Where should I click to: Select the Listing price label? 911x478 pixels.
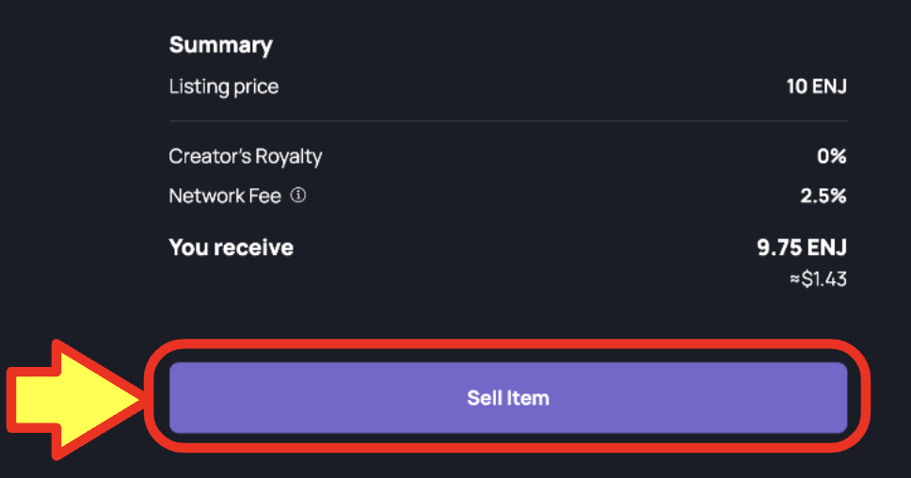[x=224, y=87]
